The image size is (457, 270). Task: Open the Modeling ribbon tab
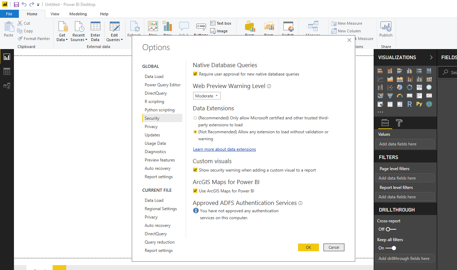[78, 14]
